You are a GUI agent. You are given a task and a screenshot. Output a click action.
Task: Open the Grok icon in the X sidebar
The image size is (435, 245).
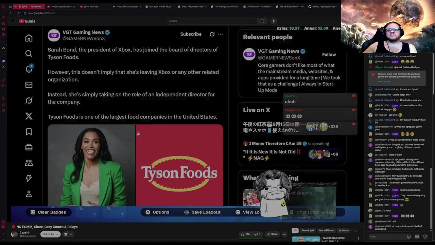(x=29, y=100)
